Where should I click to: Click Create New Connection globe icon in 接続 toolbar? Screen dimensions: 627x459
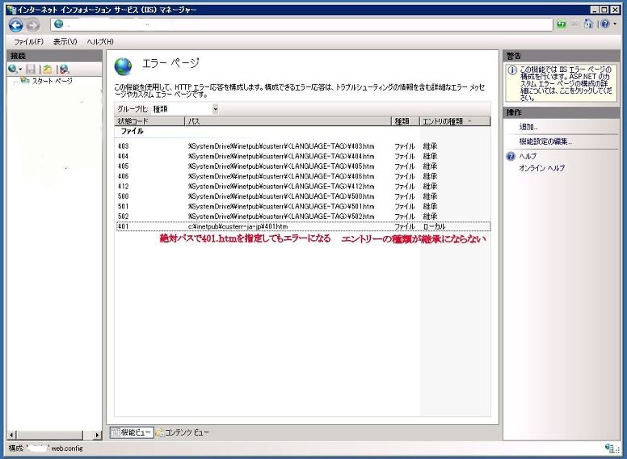(x=12, y=69)
